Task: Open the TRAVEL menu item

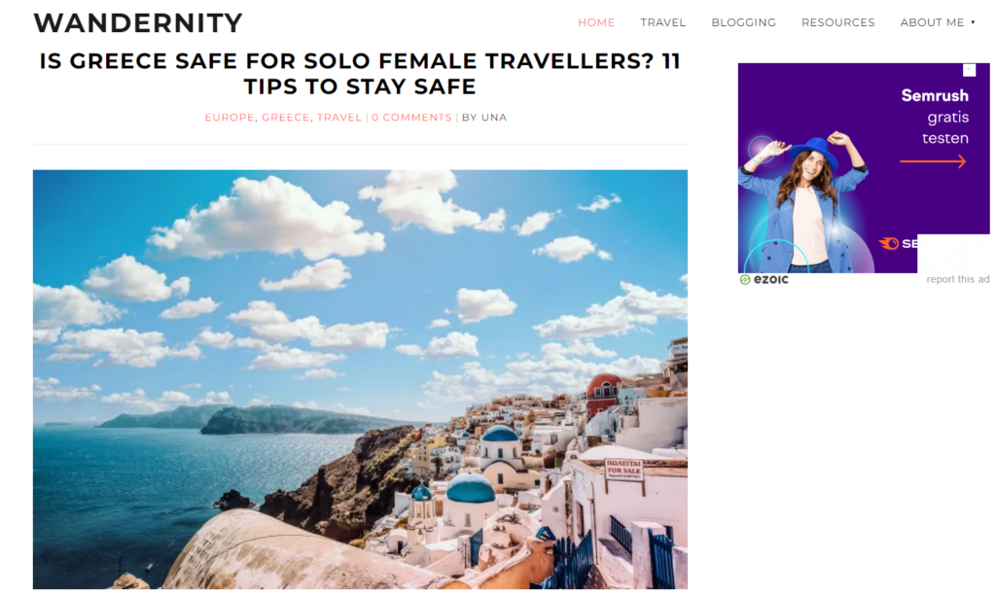Action: click(x=662, y=22)
